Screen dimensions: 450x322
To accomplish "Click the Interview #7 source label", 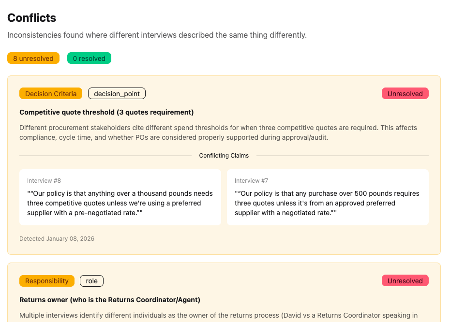I will pyautogui.click(x=252, y=180).
